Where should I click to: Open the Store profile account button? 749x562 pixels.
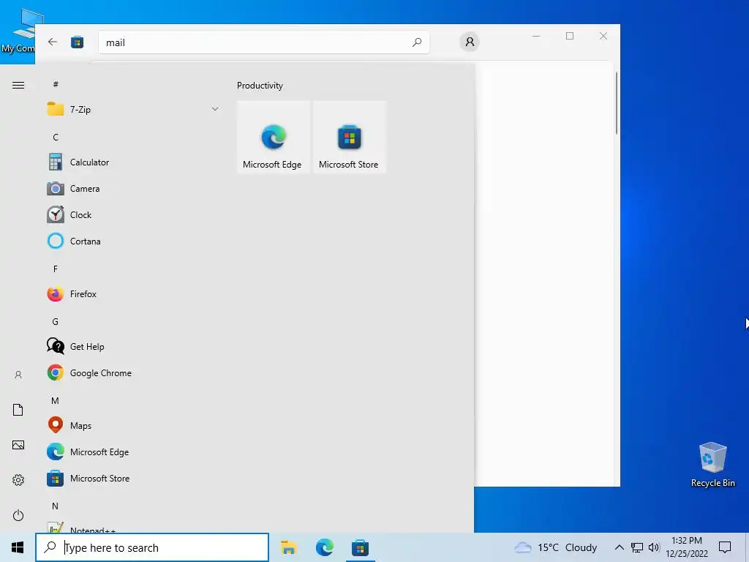click(470, 42)
